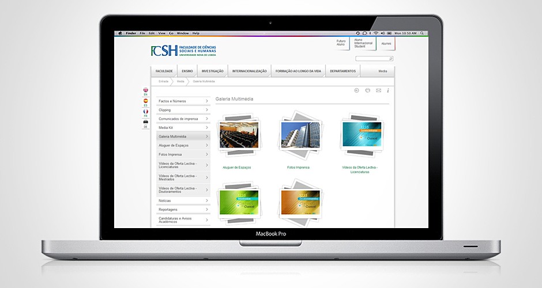The height and width of the screenshot is (288, 542).
Task: Open Spotlight search in the menu bar
Action: (x=421, y=33)
